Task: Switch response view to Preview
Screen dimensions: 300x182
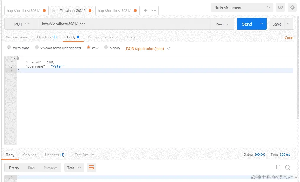Action: pyautogui.click(x=50, y=168)
